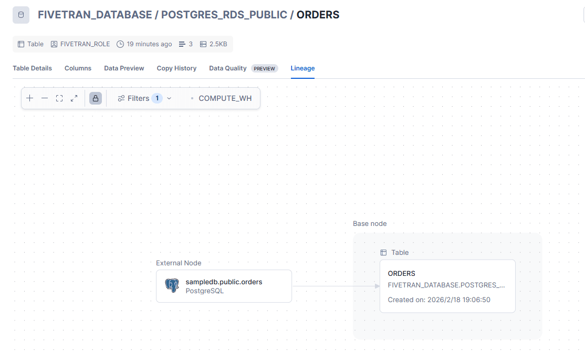
Task: Zoom out of the lineage graph
Action: (45, 98)
